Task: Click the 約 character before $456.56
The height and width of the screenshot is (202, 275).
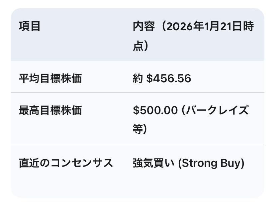Action: coord(137,79)
